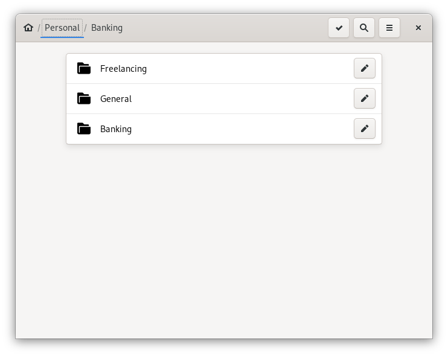
Task: Open the Banking group name in list
Action: (116, 129)
